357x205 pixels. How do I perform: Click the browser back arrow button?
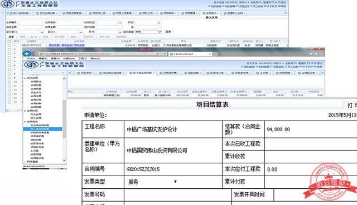point(27,54)
